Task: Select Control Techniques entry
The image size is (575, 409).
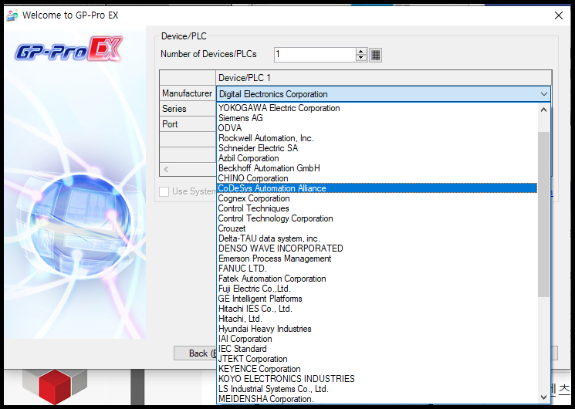Action: (x=377, y=208)
